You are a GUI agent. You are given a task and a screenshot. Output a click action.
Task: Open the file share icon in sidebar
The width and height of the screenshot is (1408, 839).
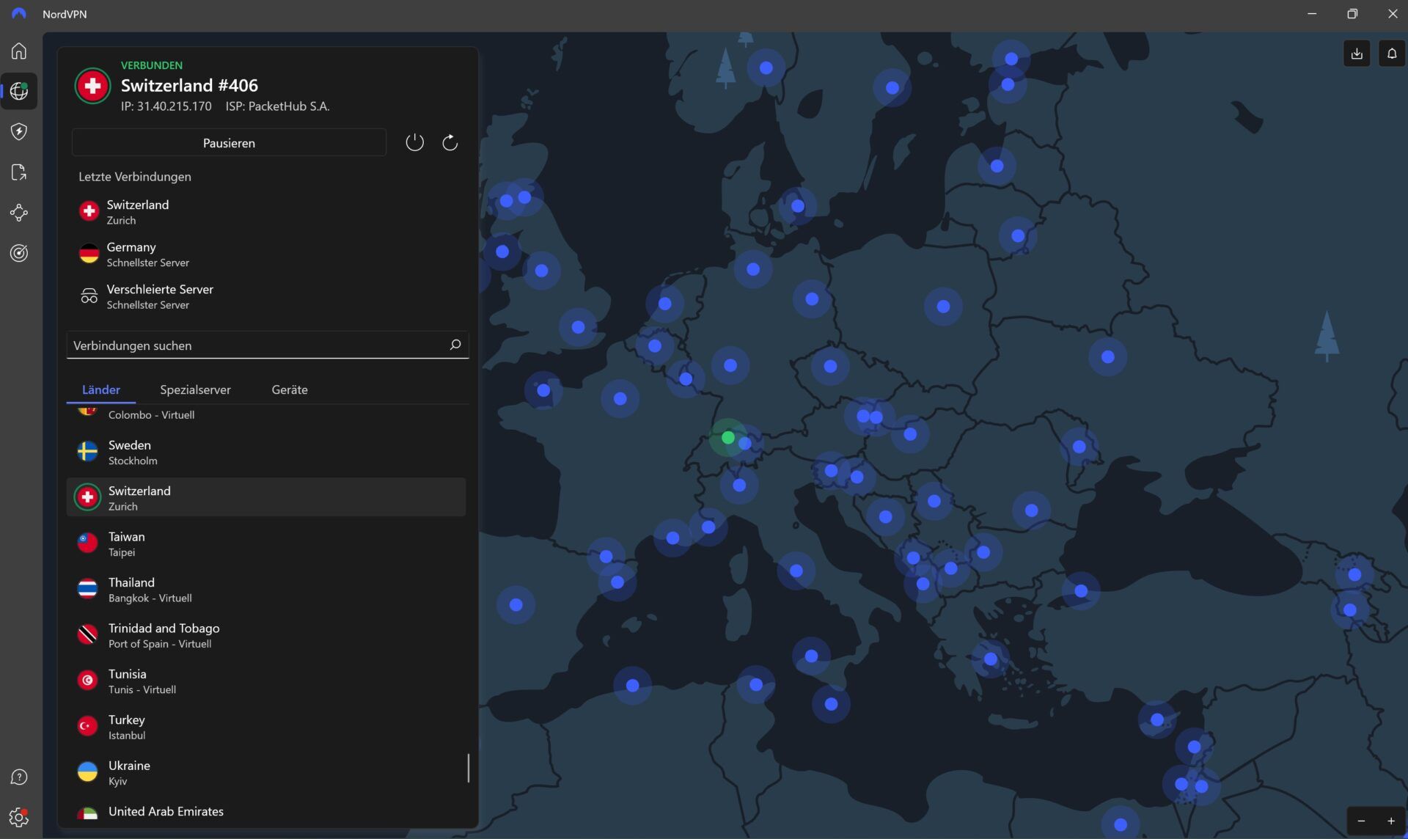[x=19, y=172]
